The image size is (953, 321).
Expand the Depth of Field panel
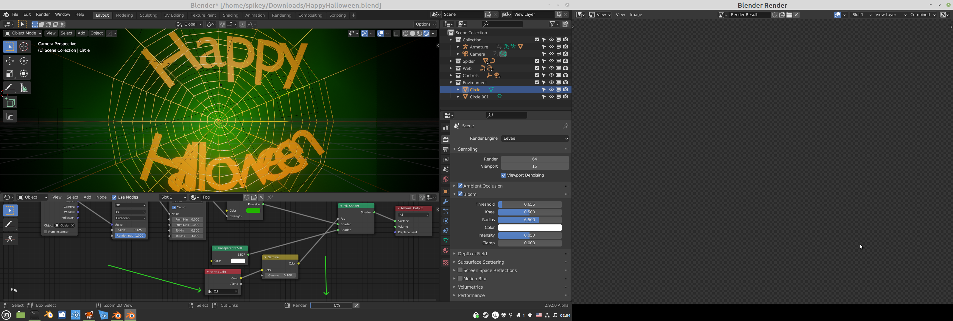click(x=472, y=254)
